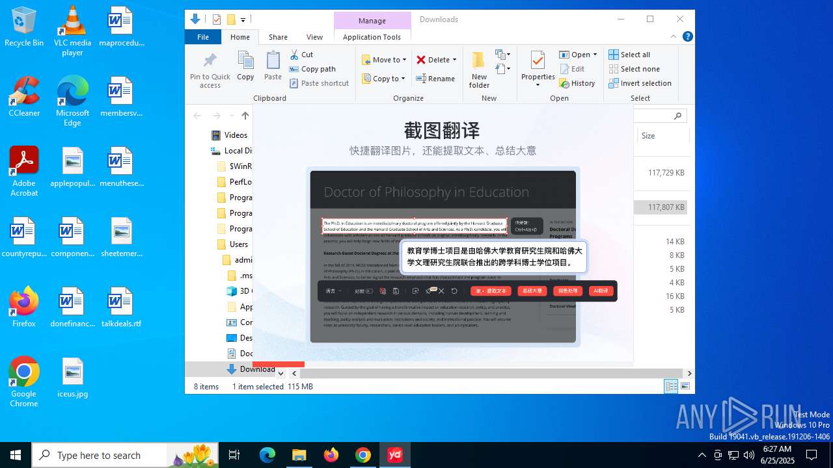The width and height of the screenshot is (833, 468).
Task: Click Select none in the ribbon
Action: click(634, 69)
